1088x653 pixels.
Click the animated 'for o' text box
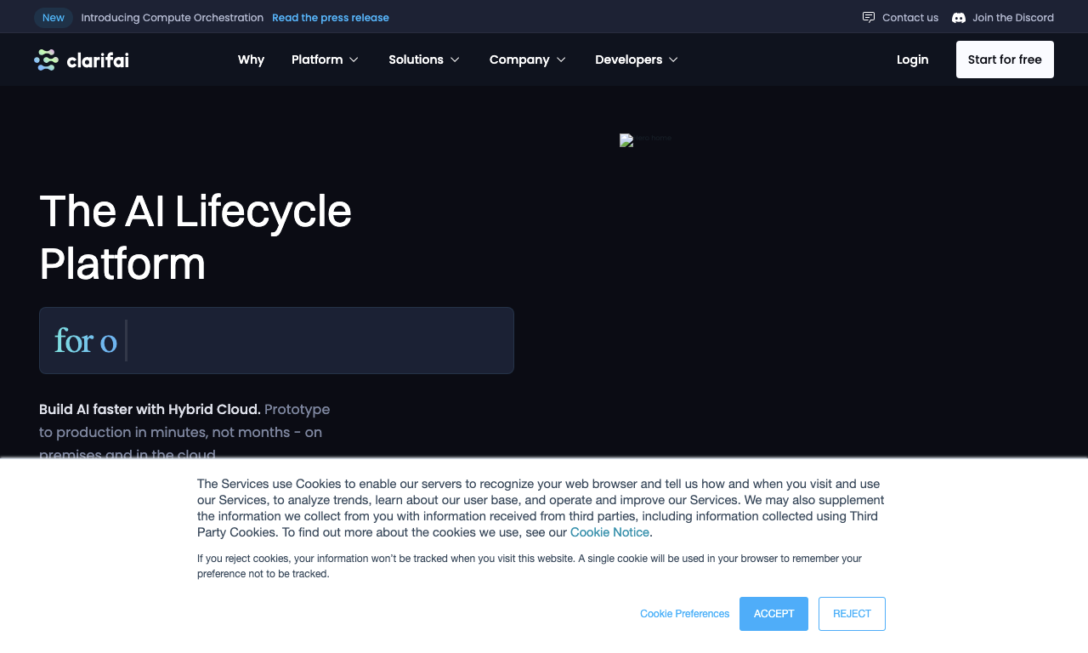(x=276, y=340)
